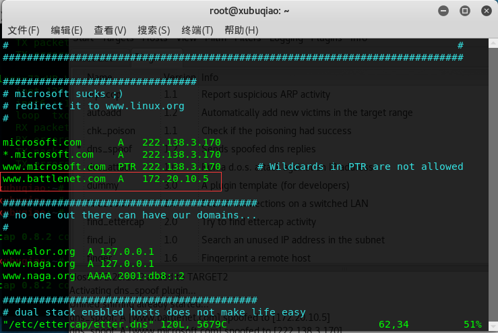Close the root@xubuqiao terminal window

[x=487, y=11]
